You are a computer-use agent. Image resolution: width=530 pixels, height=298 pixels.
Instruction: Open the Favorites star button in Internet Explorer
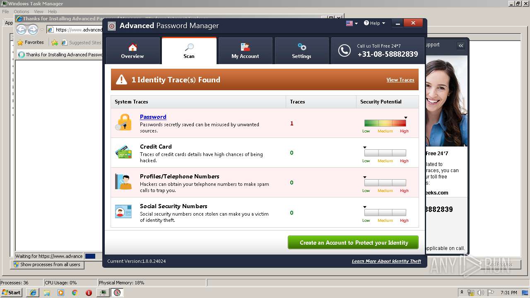click(30, 42)
